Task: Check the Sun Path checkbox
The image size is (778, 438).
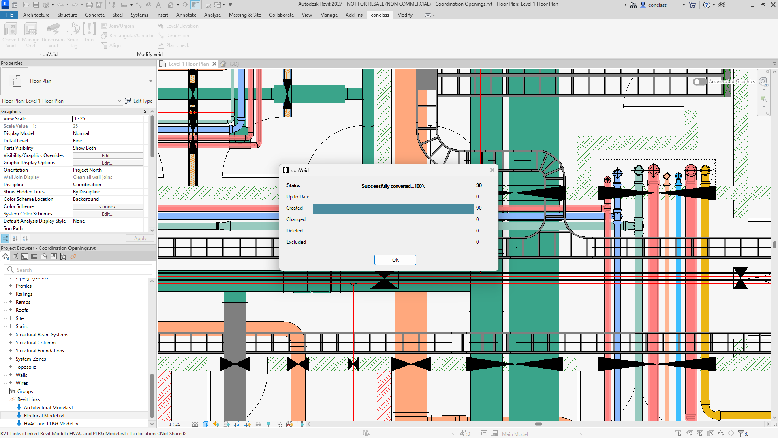Action: [x=76, y=229]
